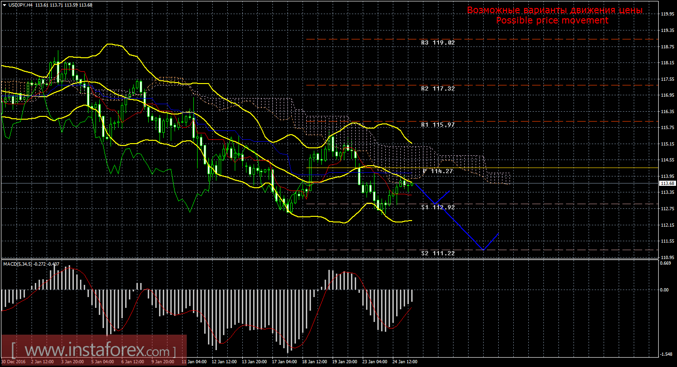Click the 110.95 value on price scale
The height and width of the screenshot is (367, 677).
click(666, 258)
